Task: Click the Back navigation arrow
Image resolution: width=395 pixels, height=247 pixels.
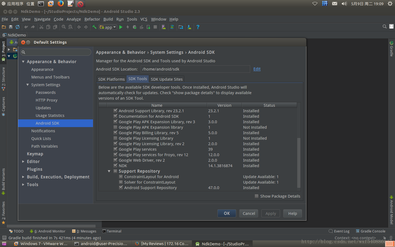Action: tap(79, 27)
